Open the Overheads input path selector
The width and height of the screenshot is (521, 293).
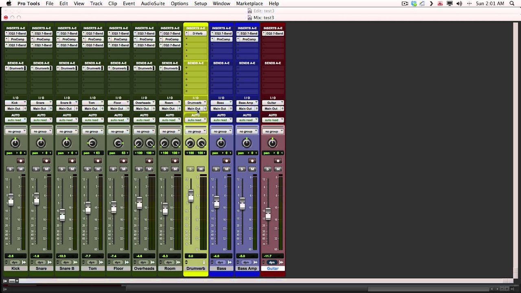pos(144,103)
